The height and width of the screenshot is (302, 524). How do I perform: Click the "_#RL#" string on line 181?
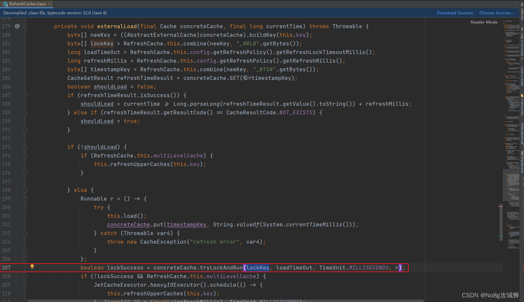(248, 43)
